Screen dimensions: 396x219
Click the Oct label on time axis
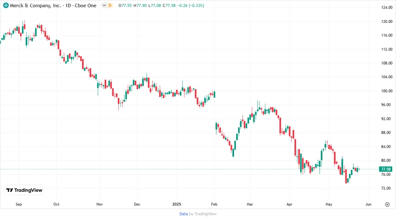tap(56, 204)
